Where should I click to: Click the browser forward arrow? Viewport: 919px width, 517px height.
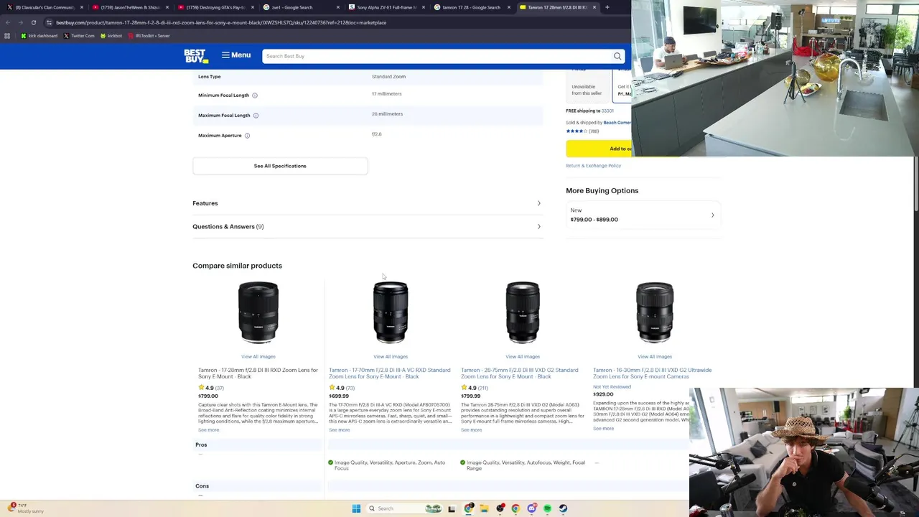click(20, 22)
